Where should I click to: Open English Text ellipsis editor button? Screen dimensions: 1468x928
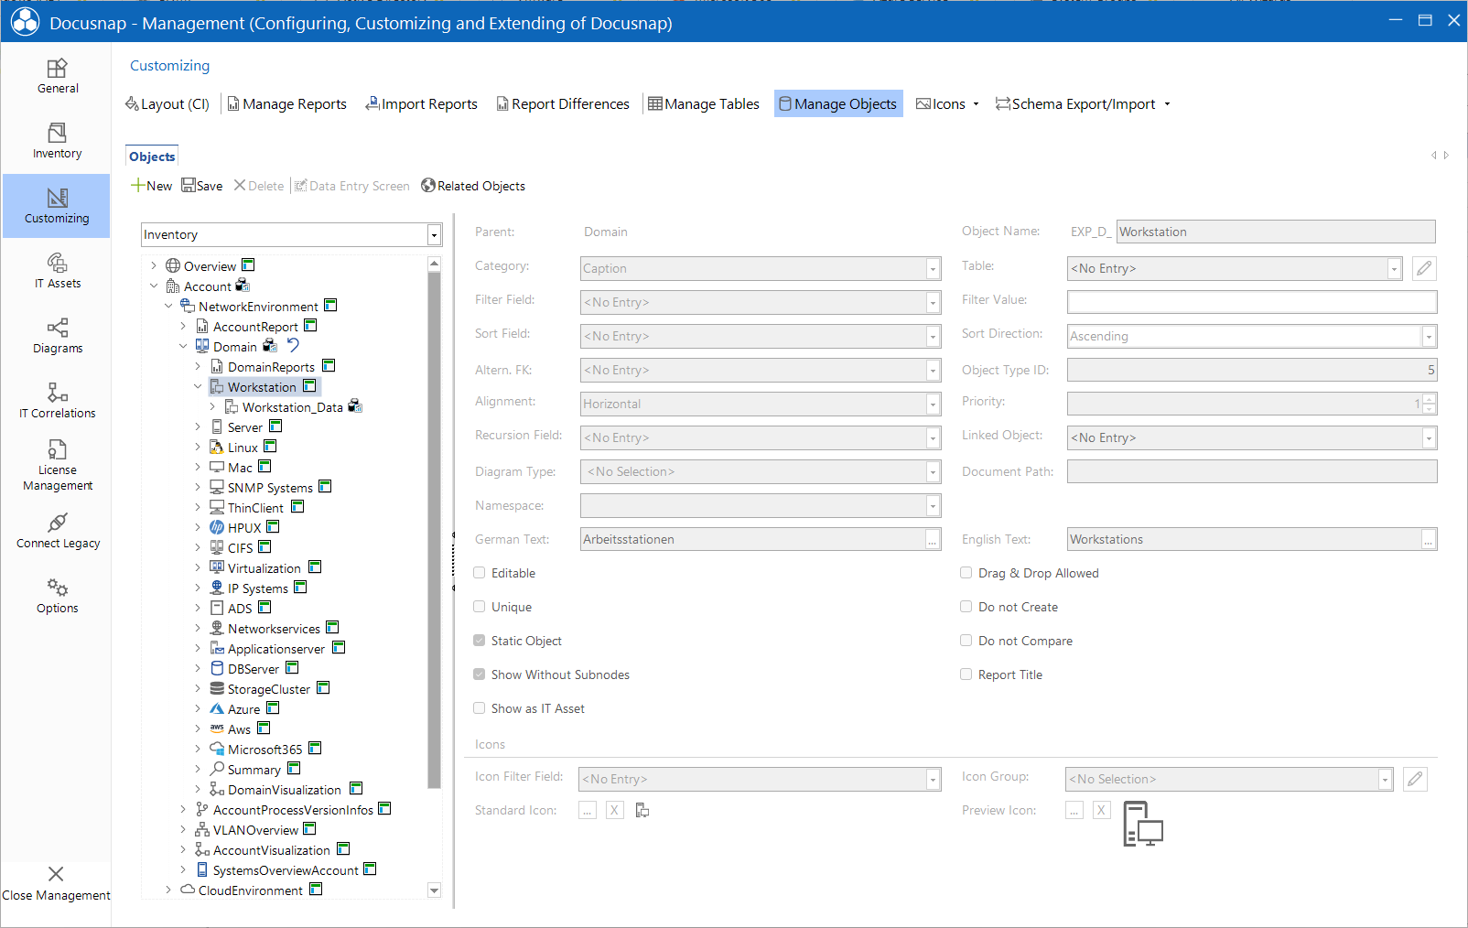(x=1428, y=540)
